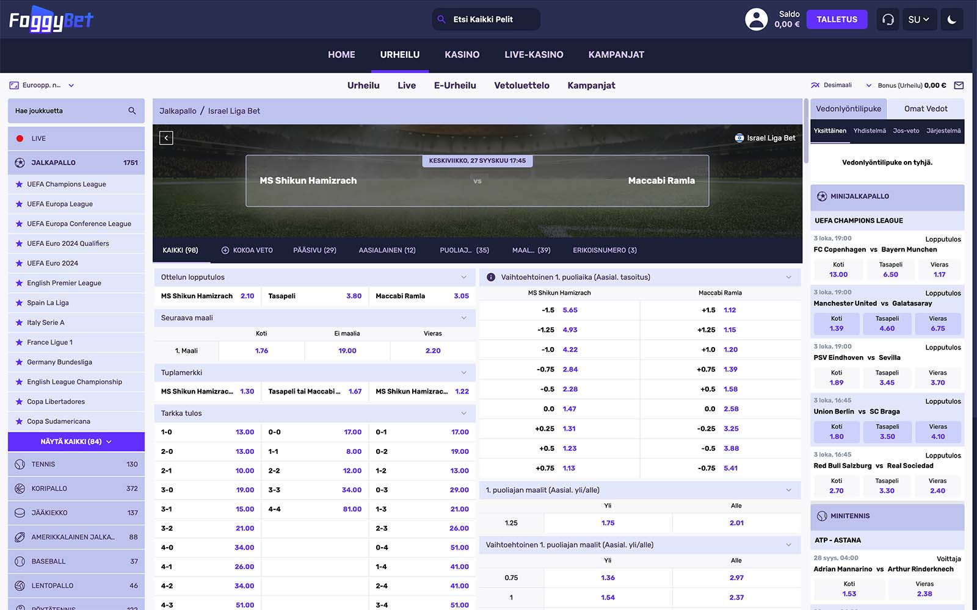Select the Tennis sport icon in sidebar
This screenshot has width=977, height=610.
[x=20, y=464]
